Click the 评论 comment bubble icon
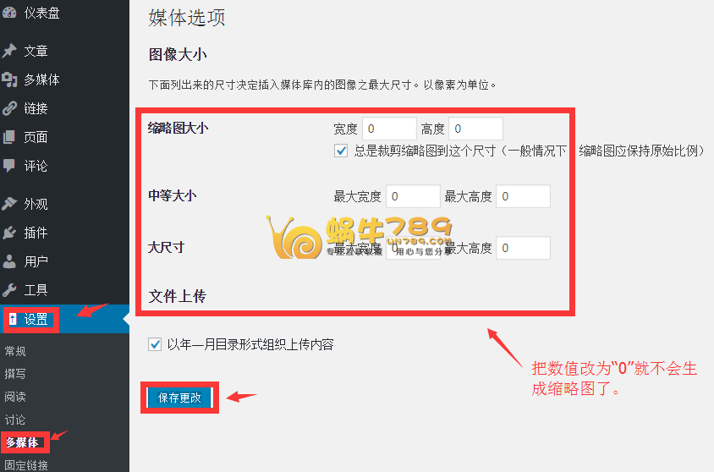The image size is (714, 472). tap(9, 166)
